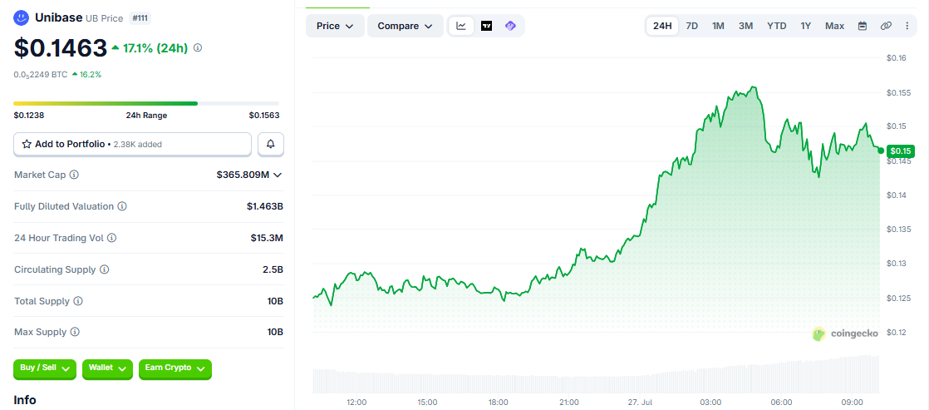Click the 0.0₅2249 BTC price text

40,75
